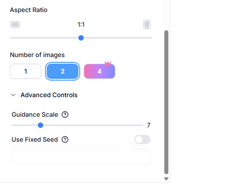Screen dimensions: 240x184
Task: Open the Guidance Scale help tooltip icon
Action: click(65, 114)
